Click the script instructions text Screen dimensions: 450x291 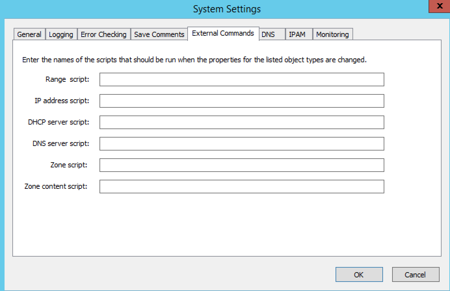[194, 60]
